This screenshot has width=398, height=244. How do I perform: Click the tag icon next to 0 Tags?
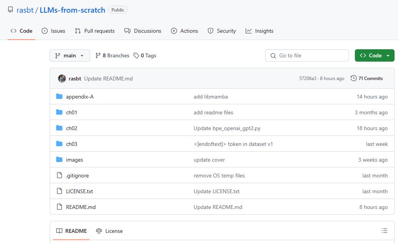click(x=136, y=55)
